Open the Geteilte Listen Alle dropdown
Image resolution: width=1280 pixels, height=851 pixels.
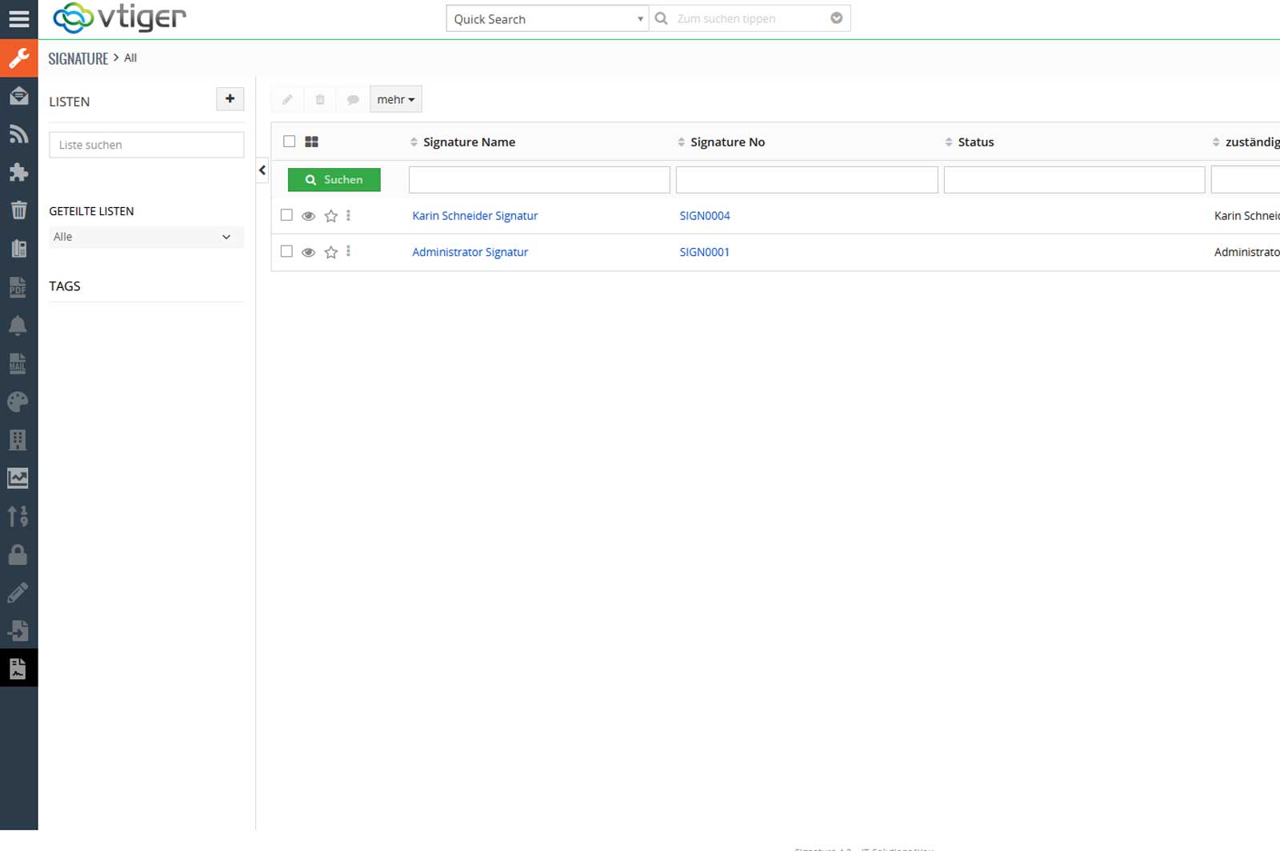tap(146, 237)
